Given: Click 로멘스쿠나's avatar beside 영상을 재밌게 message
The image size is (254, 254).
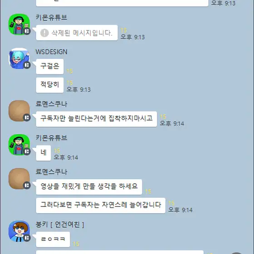Looking at the screenshot, I should 19,179.
